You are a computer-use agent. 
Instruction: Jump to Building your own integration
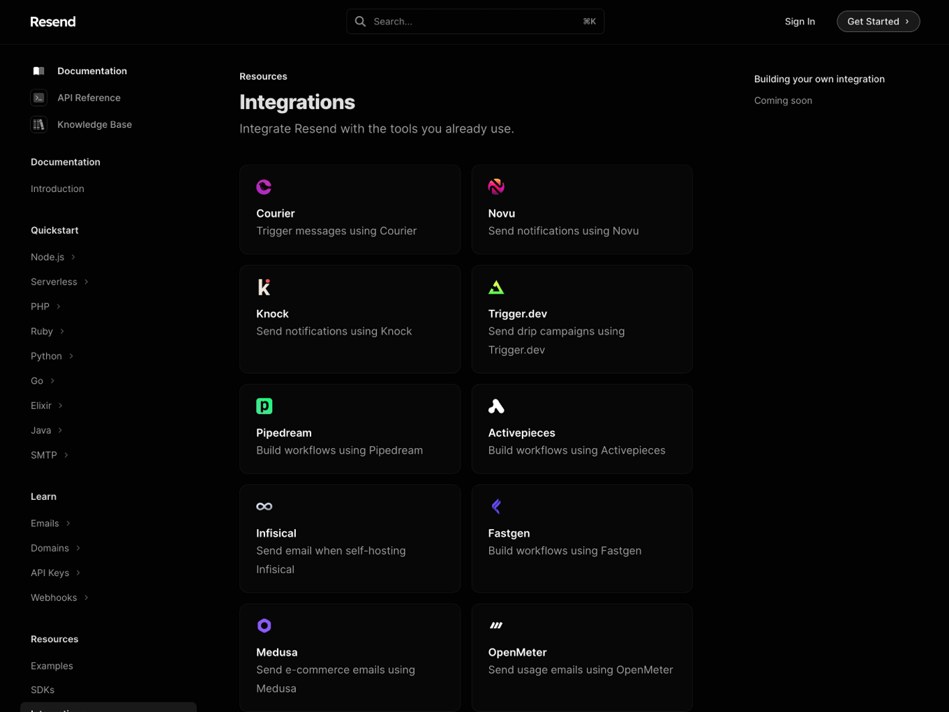819,79
